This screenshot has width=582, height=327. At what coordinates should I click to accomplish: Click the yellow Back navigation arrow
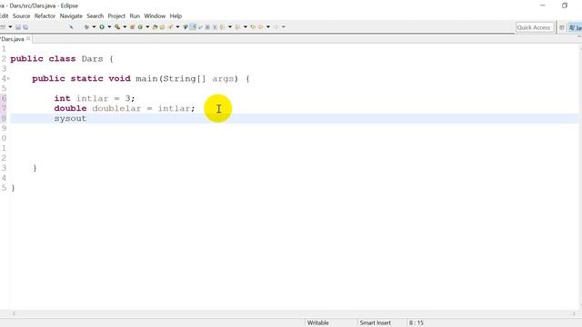click(261, 26)
